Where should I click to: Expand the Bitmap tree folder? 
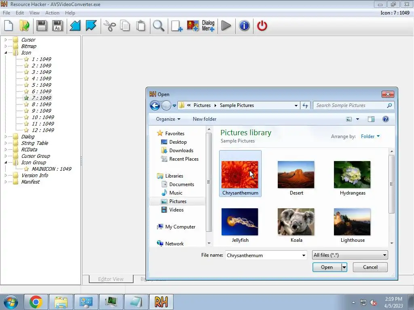pos(6,46)
